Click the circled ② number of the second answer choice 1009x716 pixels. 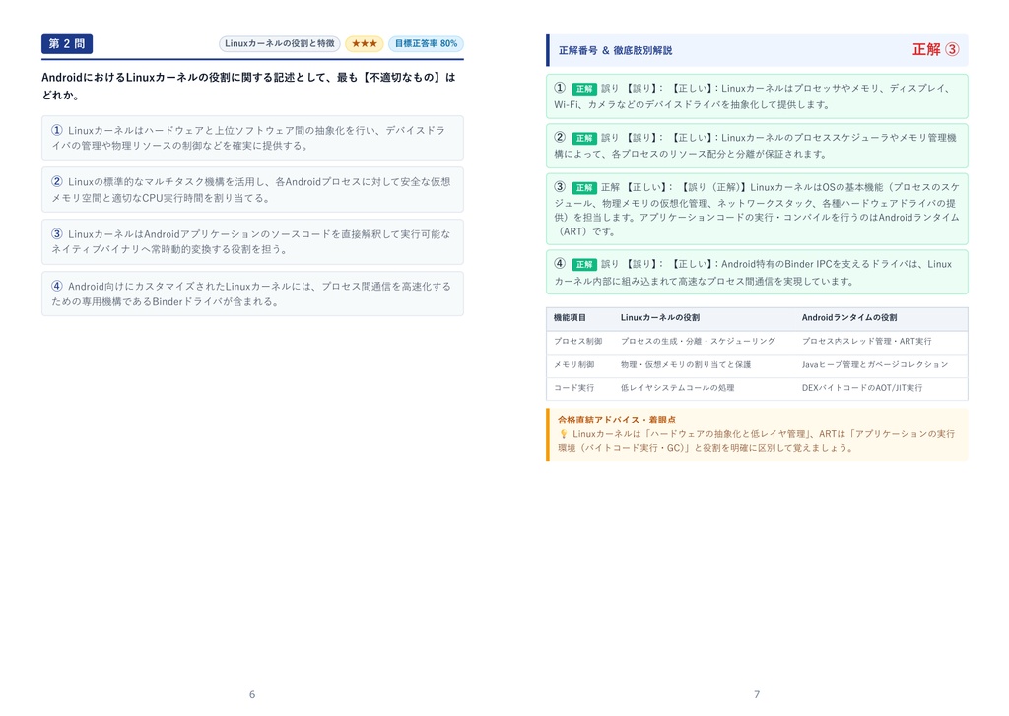click(x=56, y=182)
